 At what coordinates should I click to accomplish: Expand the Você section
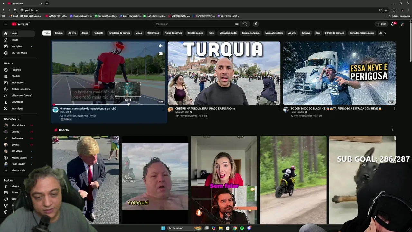pos(8,63)
